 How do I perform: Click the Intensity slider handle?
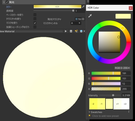113,95
